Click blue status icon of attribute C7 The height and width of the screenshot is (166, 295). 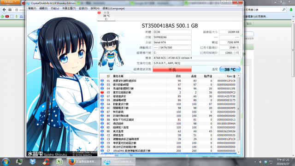[102, 151]
